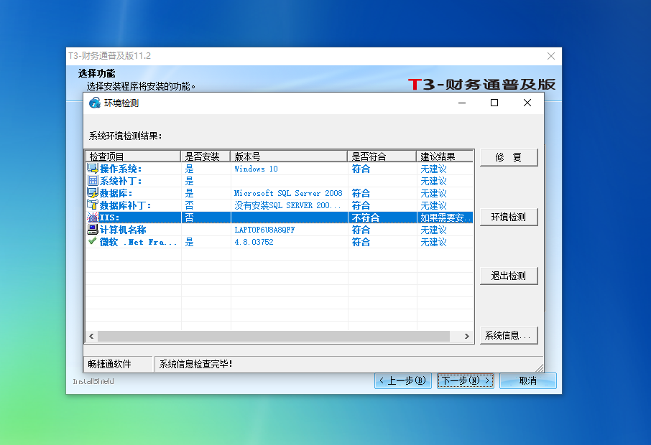The height and width of the screenshot is (445, 651).
Task: Click the green check icon for 微软 .Net
Action: [93, 241]
